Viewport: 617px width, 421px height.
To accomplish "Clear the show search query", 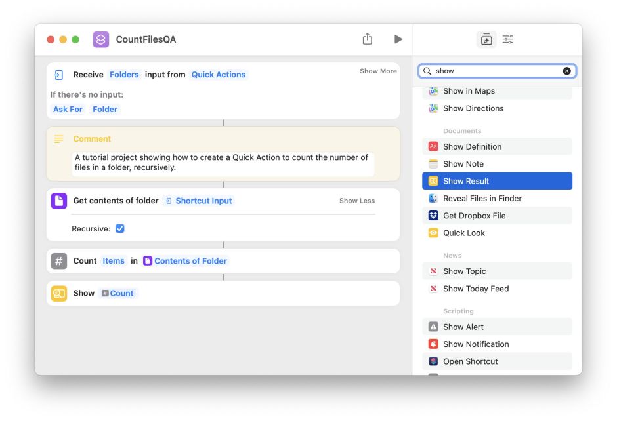I will 567,70.
